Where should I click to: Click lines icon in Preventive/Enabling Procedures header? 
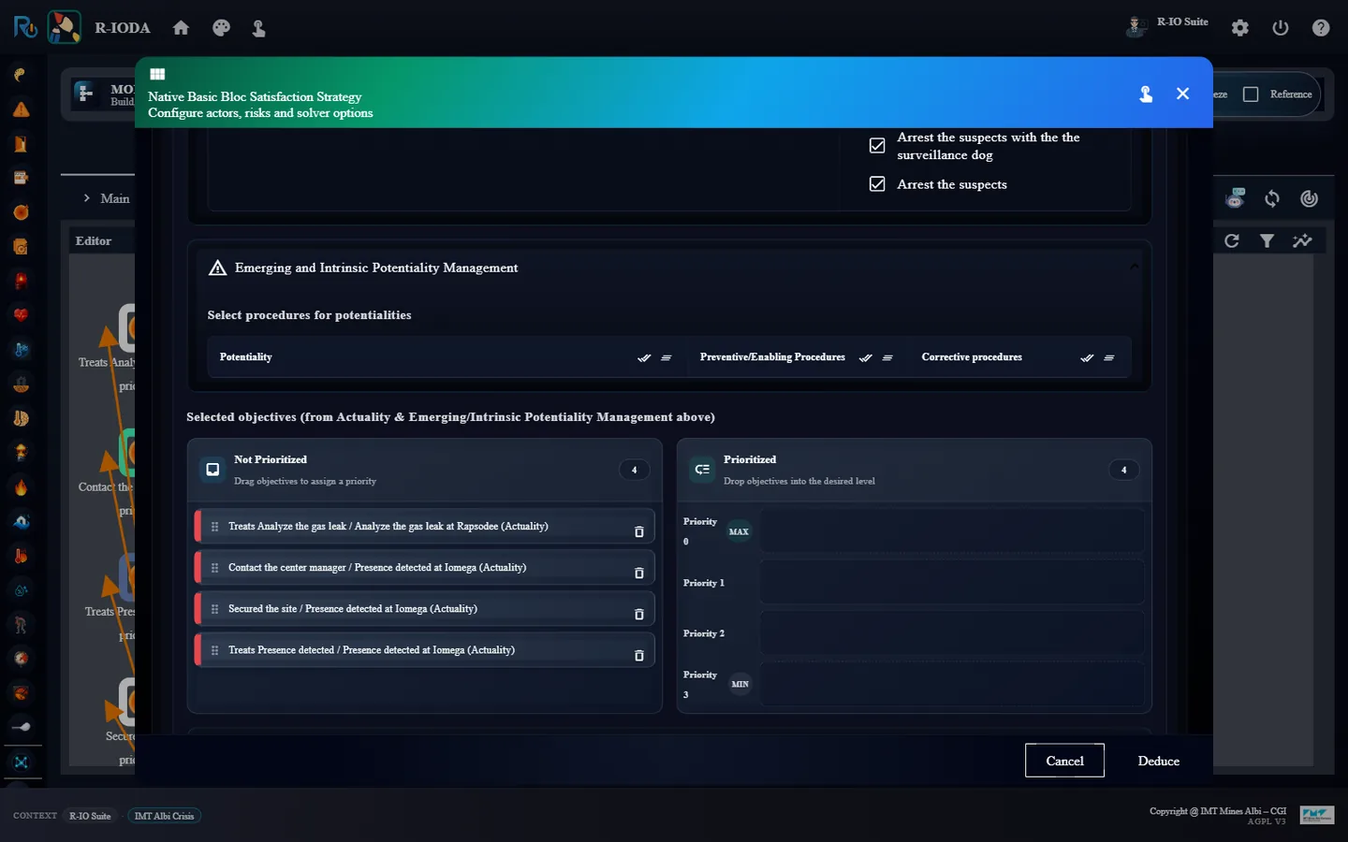(887, 357)
